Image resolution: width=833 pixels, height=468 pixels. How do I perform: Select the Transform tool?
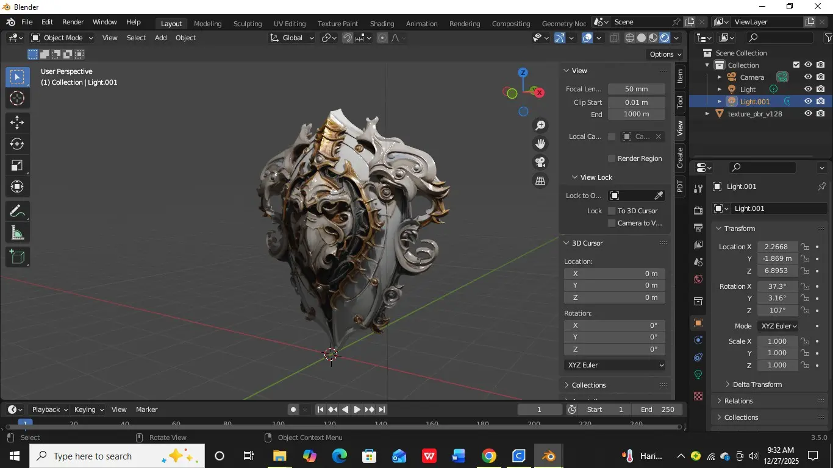click(17, 187)
